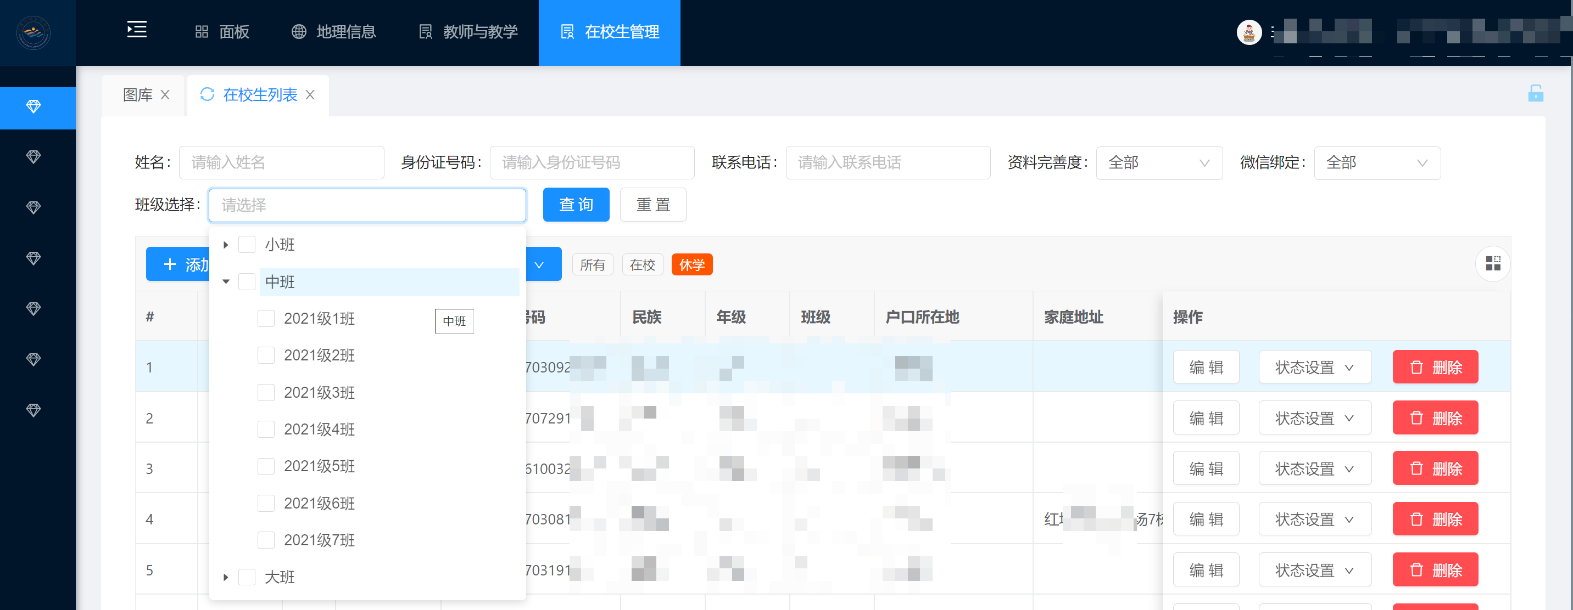The image size is (1573, 610).
Task: Open the 班级选择 tree select field
Action: click(x=367, y=205)
